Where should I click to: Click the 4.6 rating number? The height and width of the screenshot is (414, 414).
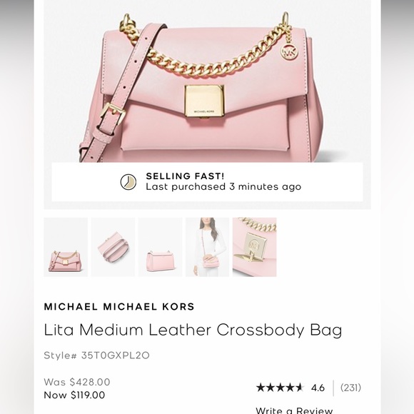[x=318, y=388]
